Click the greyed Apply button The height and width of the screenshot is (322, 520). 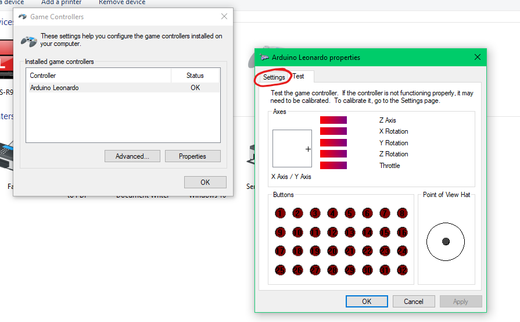click(461, 302)
